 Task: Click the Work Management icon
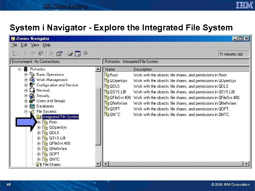(x=32, y=80)
